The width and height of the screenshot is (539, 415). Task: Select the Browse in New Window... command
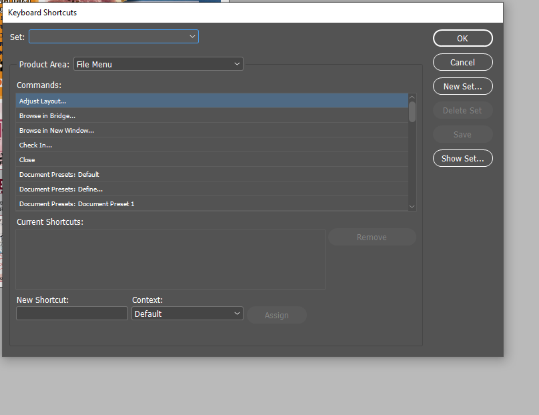click(x=211, y=130)
